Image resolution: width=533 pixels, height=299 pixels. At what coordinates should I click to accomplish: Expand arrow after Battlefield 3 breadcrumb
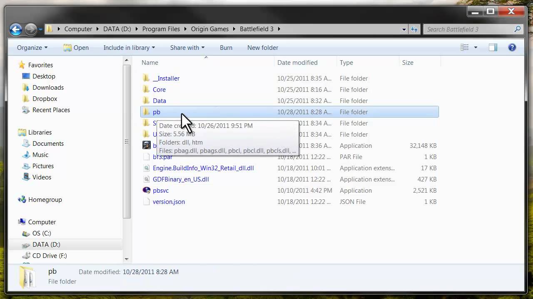pos(279,29)
